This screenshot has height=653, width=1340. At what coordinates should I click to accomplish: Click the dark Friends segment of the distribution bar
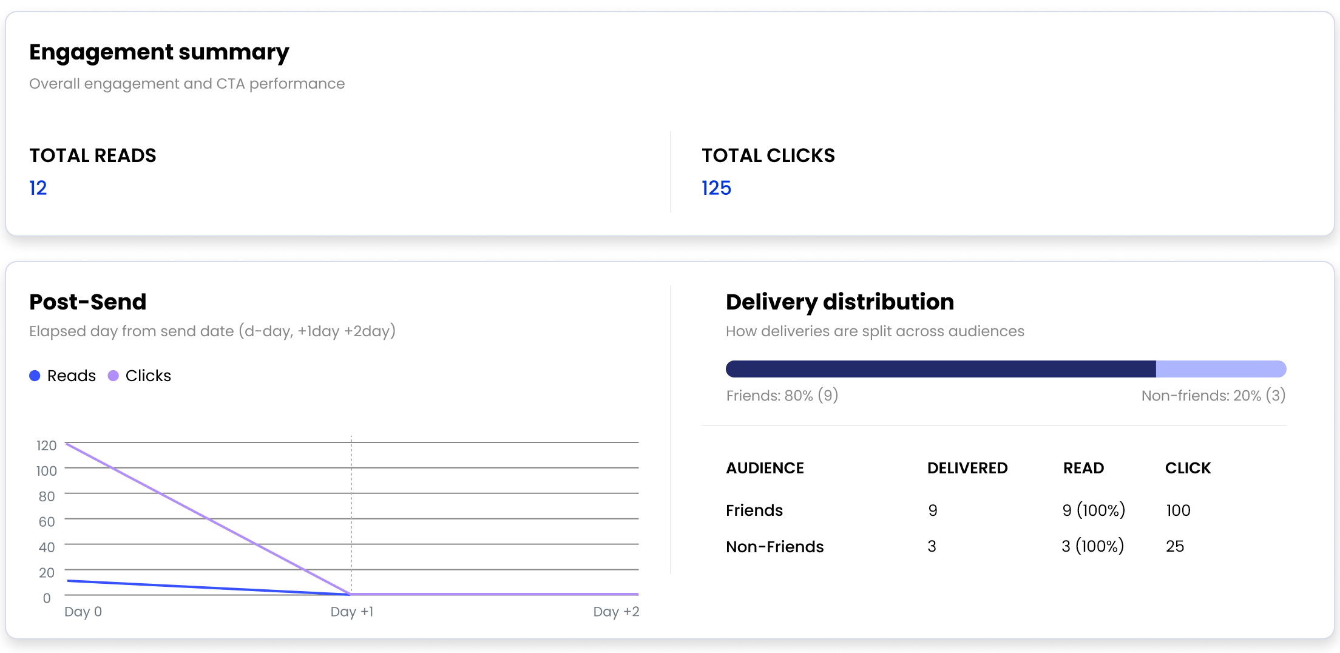pos(941,369)
